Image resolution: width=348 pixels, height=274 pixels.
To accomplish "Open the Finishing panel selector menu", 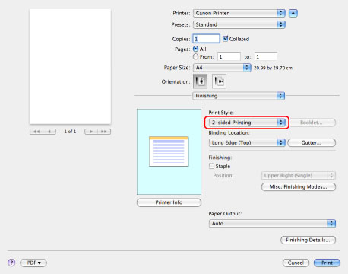I will click(239, 96).
